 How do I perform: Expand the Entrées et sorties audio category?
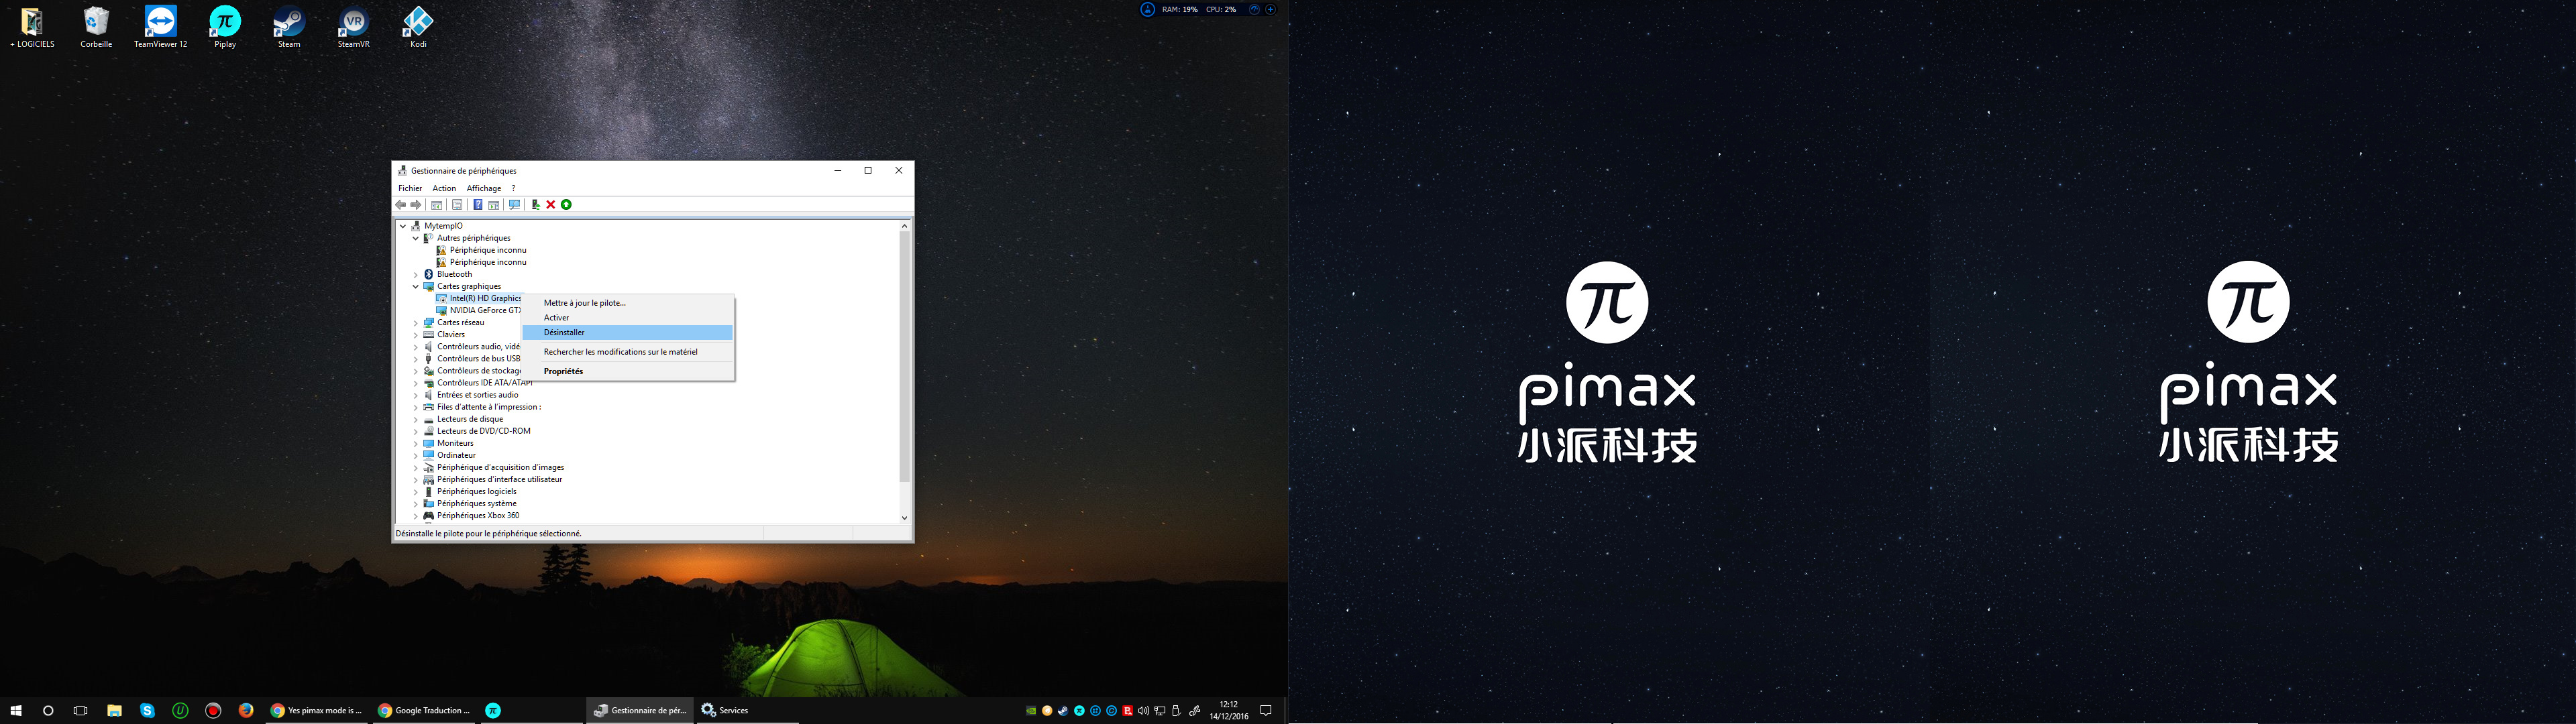416,395
